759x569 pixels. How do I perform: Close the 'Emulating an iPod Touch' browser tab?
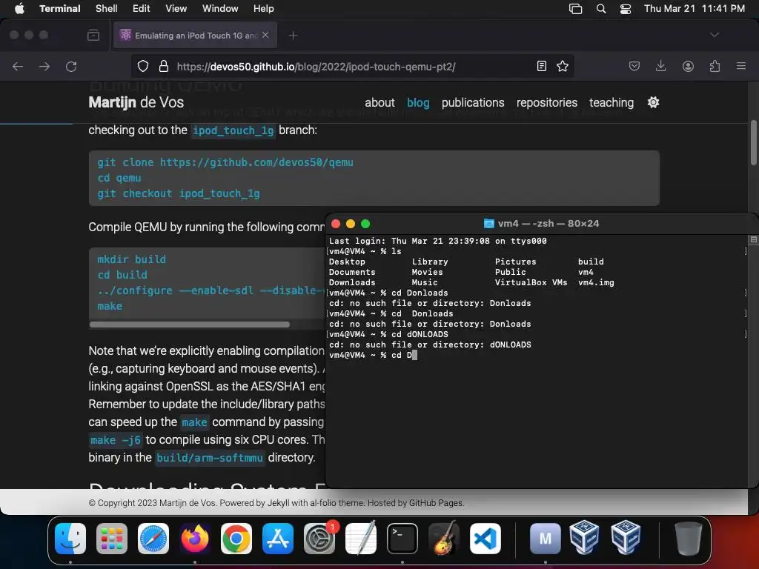(265, 35)
